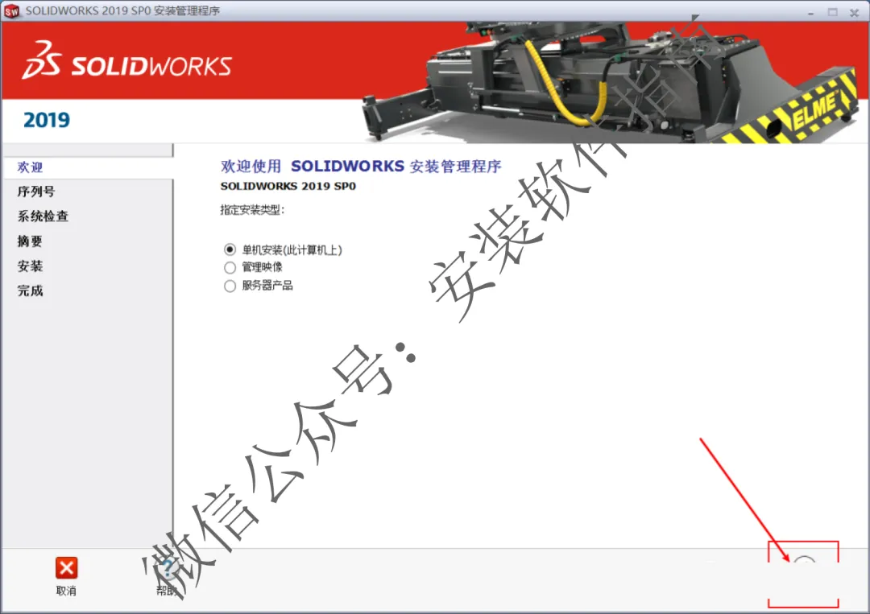This screenshot has height=614, width=870.
Task: Go to the 系统检查 step in sidebar
Action: coord(43,216)
